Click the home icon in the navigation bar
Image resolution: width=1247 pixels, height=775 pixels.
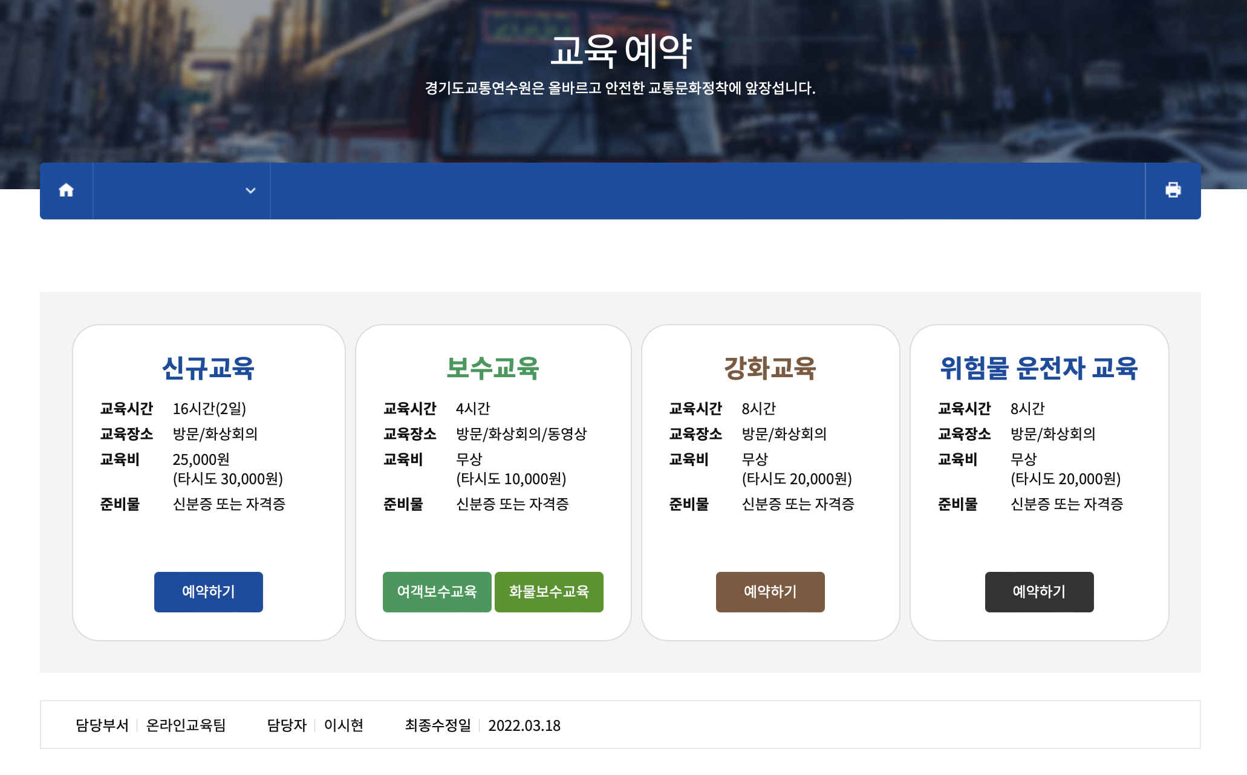pos(65,190)
